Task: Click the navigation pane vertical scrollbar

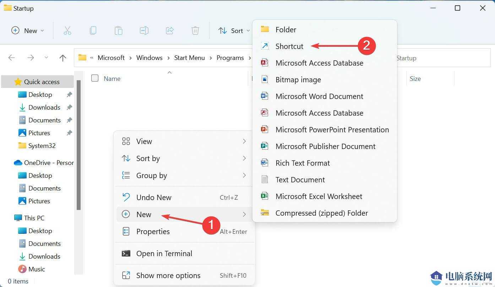Action: point(79,145)
